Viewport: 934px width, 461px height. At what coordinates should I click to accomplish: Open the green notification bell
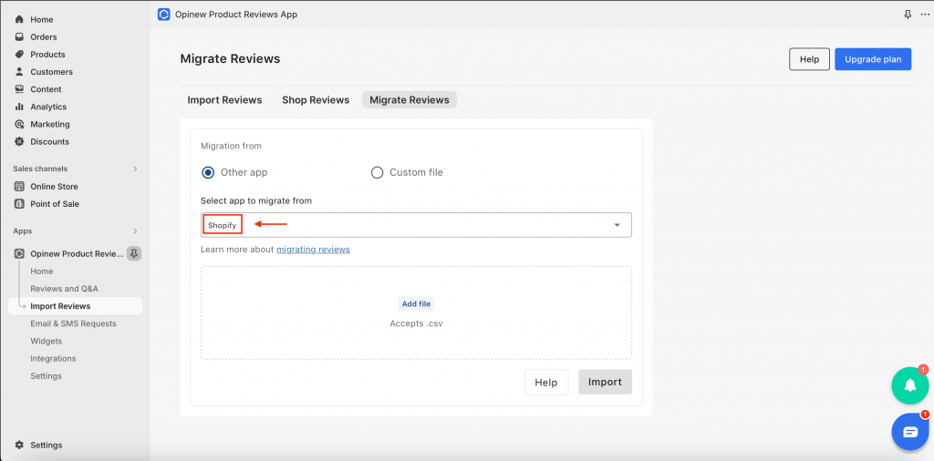909,385
